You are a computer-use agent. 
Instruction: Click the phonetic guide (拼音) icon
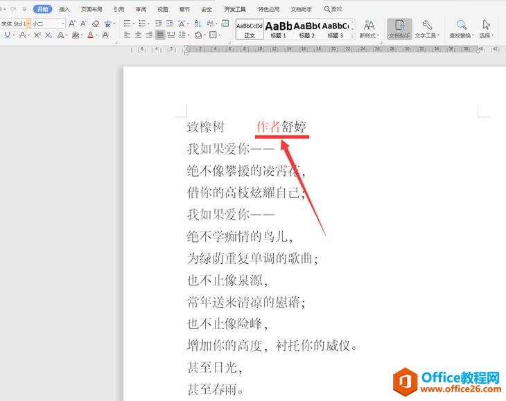[x=107, y=24]
